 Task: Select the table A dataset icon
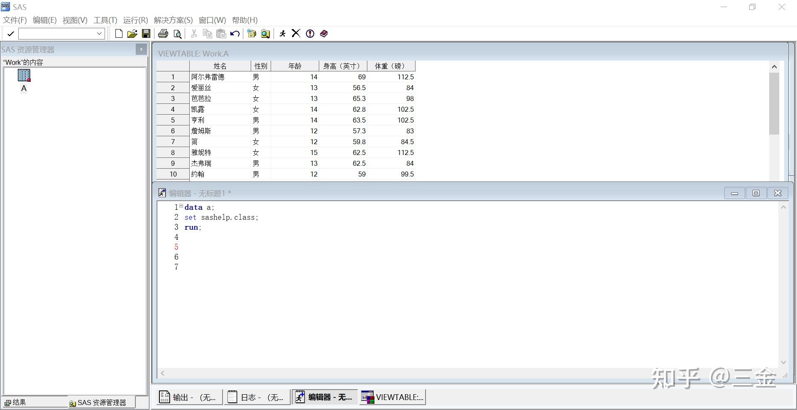[x=24, y=76]
